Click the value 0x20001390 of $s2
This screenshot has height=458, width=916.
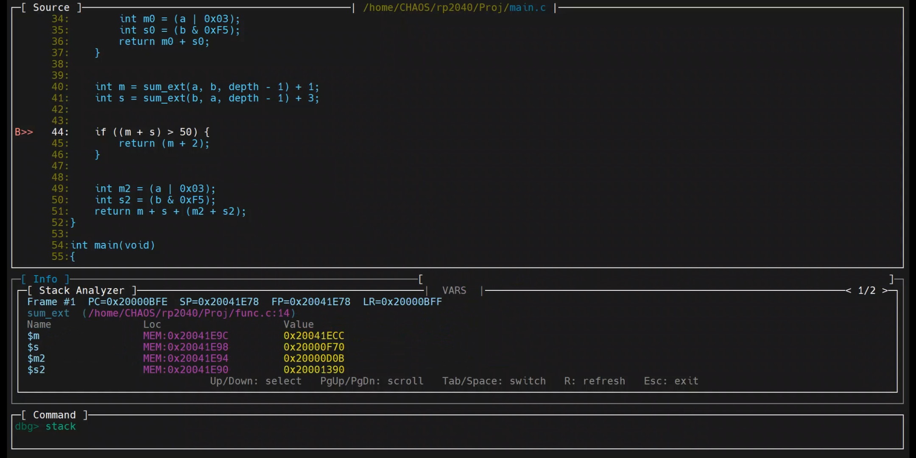click(x=314, y=370)
